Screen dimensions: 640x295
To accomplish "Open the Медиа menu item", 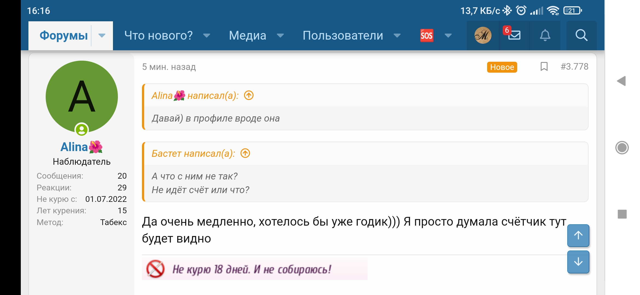I will point(248,36).
